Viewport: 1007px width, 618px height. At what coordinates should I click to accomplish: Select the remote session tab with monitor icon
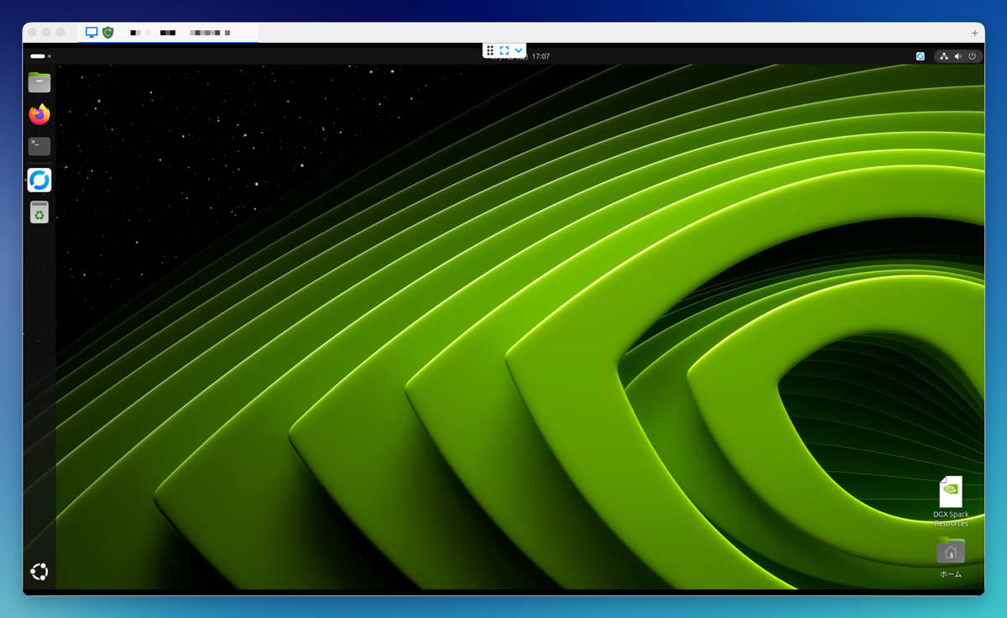[x=91, y=33]
